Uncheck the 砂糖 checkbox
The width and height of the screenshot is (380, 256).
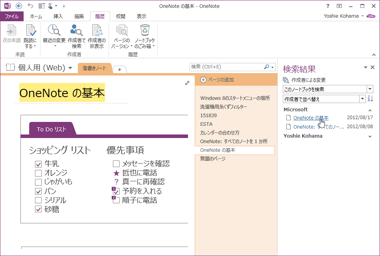tap(38, 209)
